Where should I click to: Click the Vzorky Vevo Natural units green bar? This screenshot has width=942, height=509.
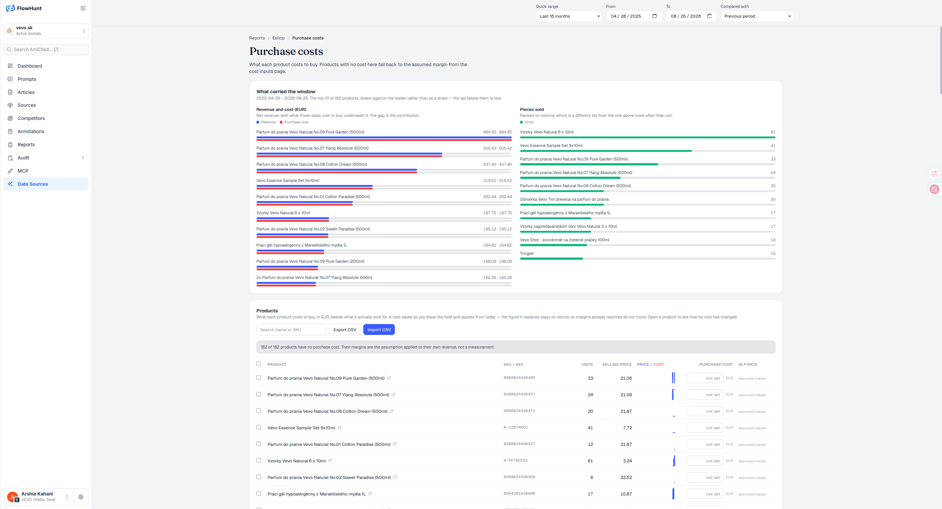[x=648, y=137]
